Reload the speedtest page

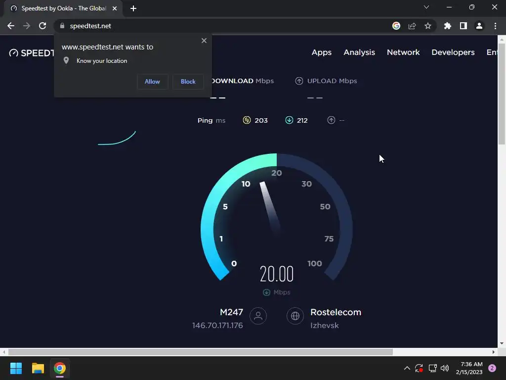[42, 26]
